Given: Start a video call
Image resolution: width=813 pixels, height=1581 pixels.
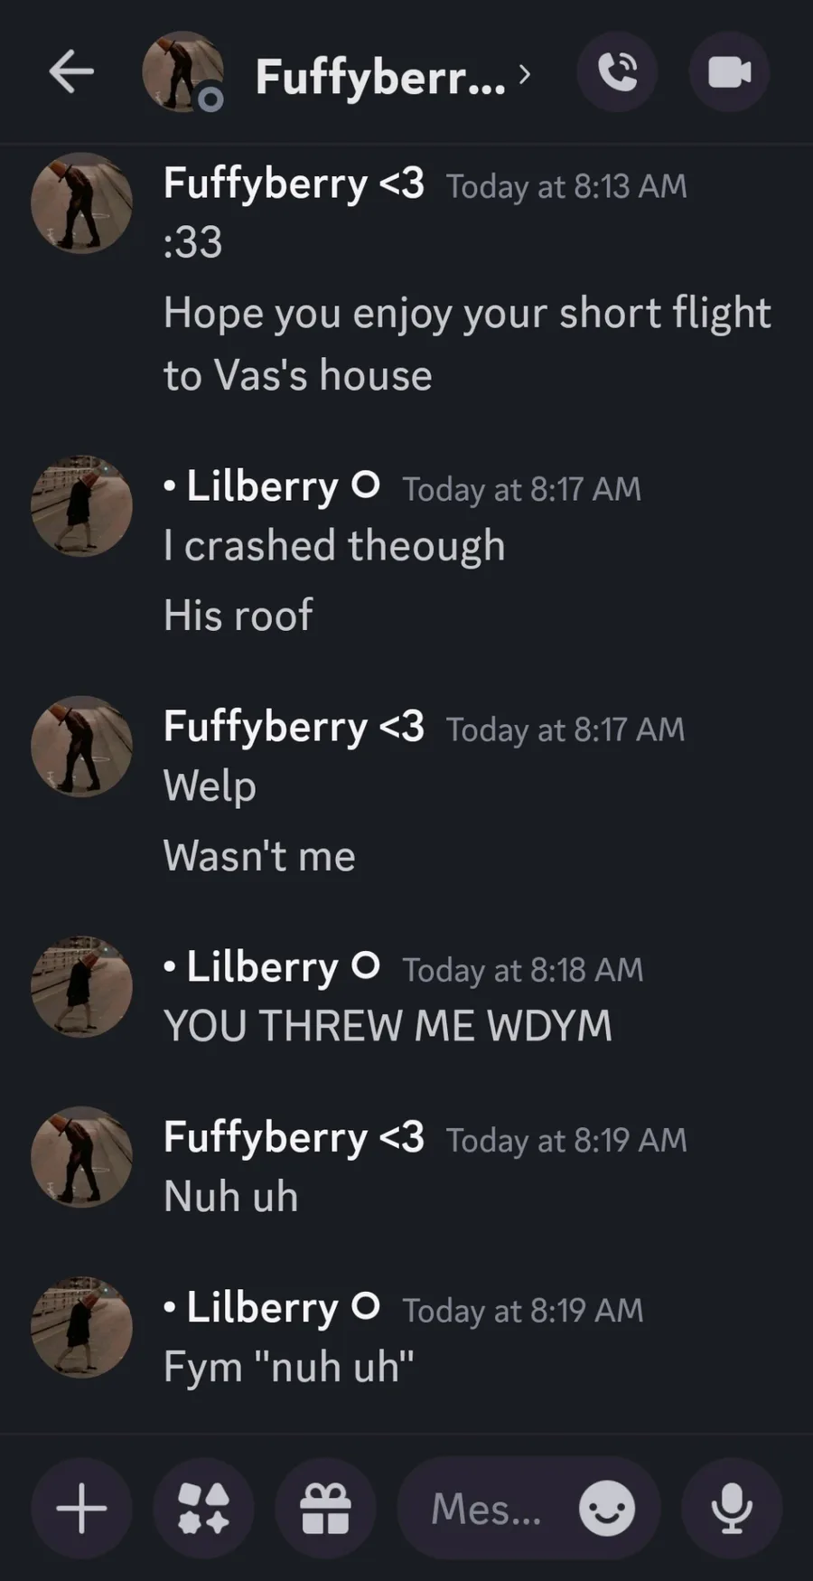Looking at the screenshot, I should [729, 72].
